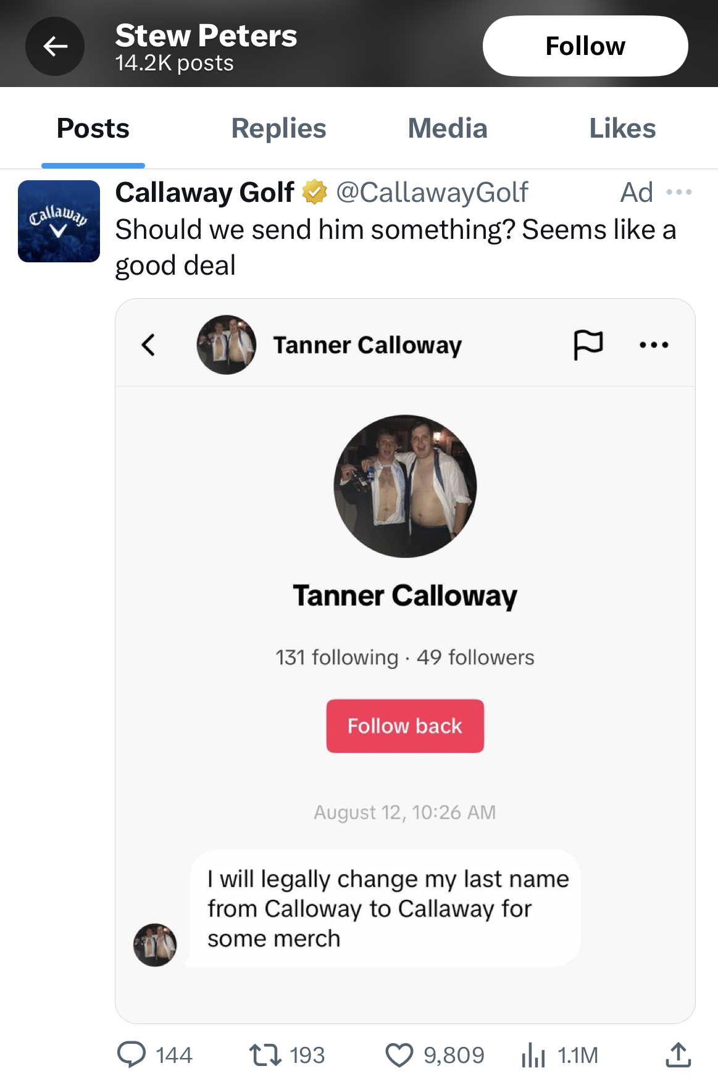Tap the flag report icon
The image size is (718, 1087).
[x=588, y=344]
